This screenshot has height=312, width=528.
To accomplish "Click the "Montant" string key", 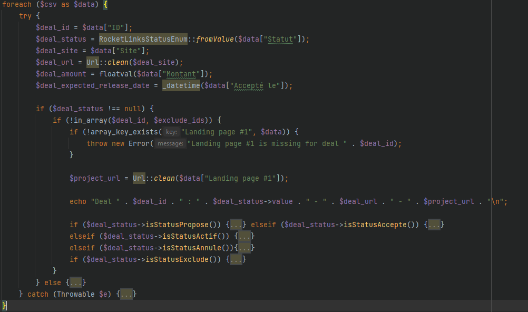I will (181, 74).
